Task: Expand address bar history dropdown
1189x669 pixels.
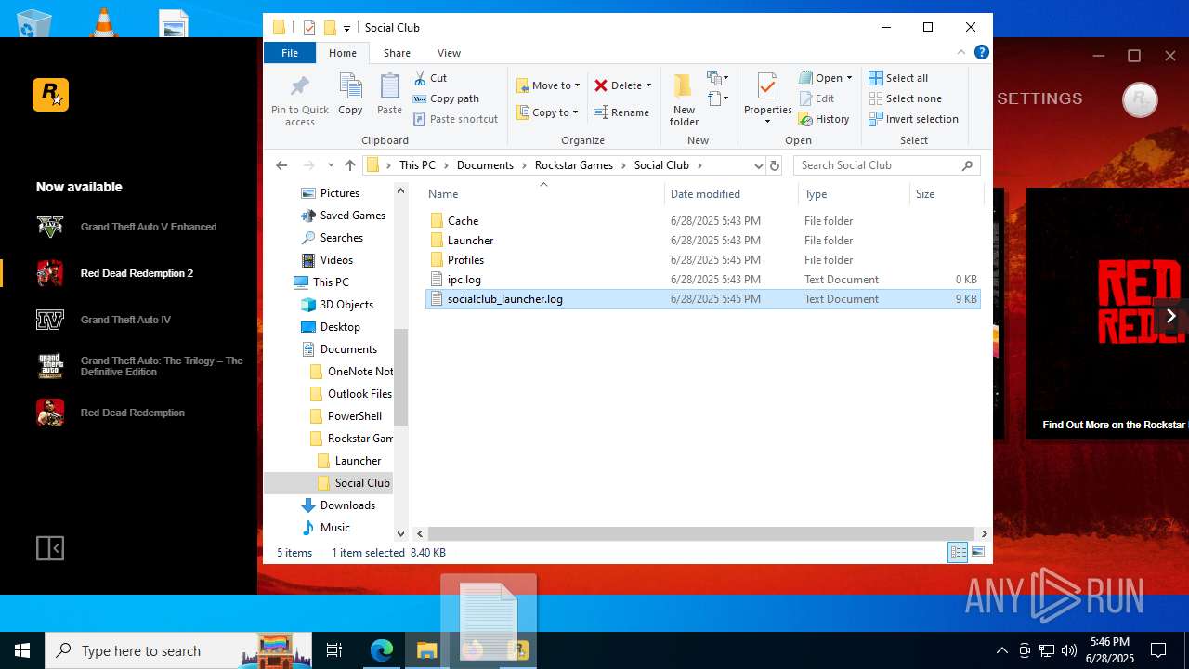Action: coord(758,165)
